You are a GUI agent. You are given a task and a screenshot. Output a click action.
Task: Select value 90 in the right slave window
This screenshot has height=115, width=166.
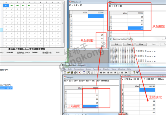[136, 21]
